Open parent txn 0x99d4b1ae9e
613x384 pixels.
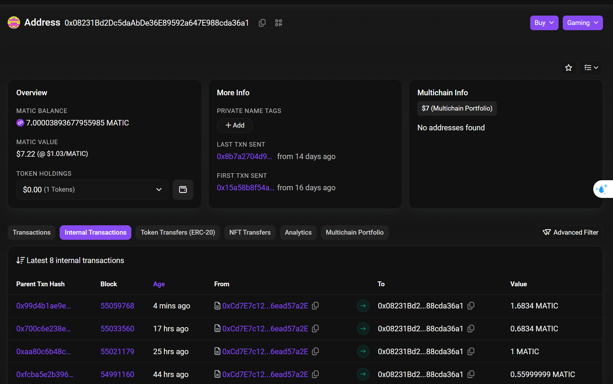click(44, 306)
